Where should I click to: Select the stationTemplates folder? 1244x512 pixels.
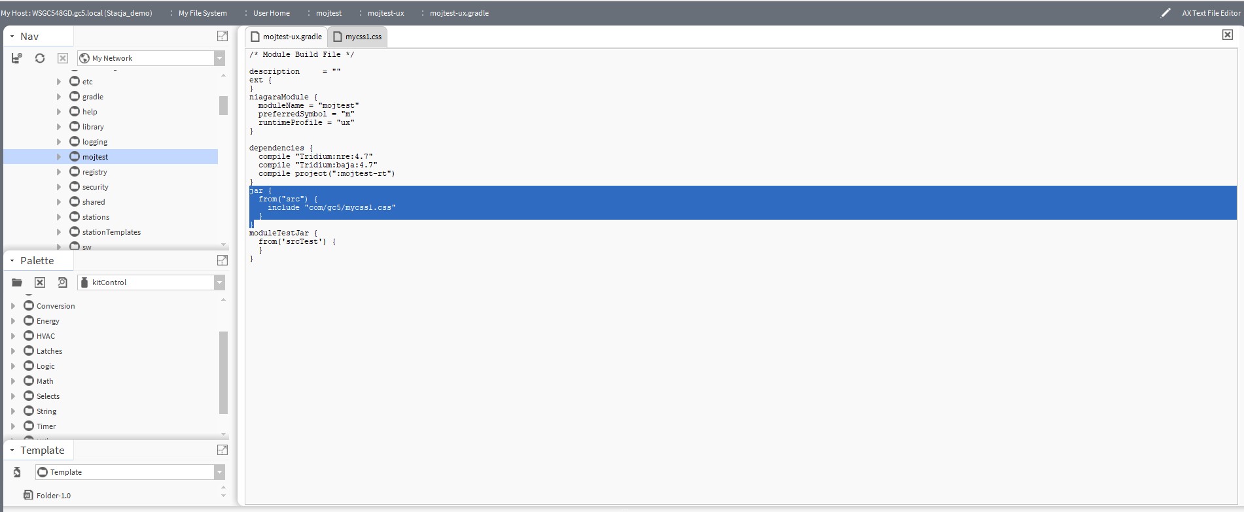(111, 232)
